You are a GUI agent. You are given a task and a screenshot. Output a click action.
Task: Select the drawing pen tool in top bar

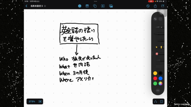click(80, 6)
